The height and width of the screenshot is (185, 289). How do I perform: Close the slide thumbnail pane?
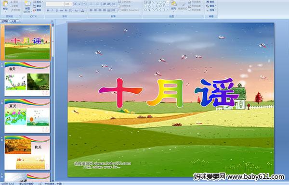[x=52, y=21]
